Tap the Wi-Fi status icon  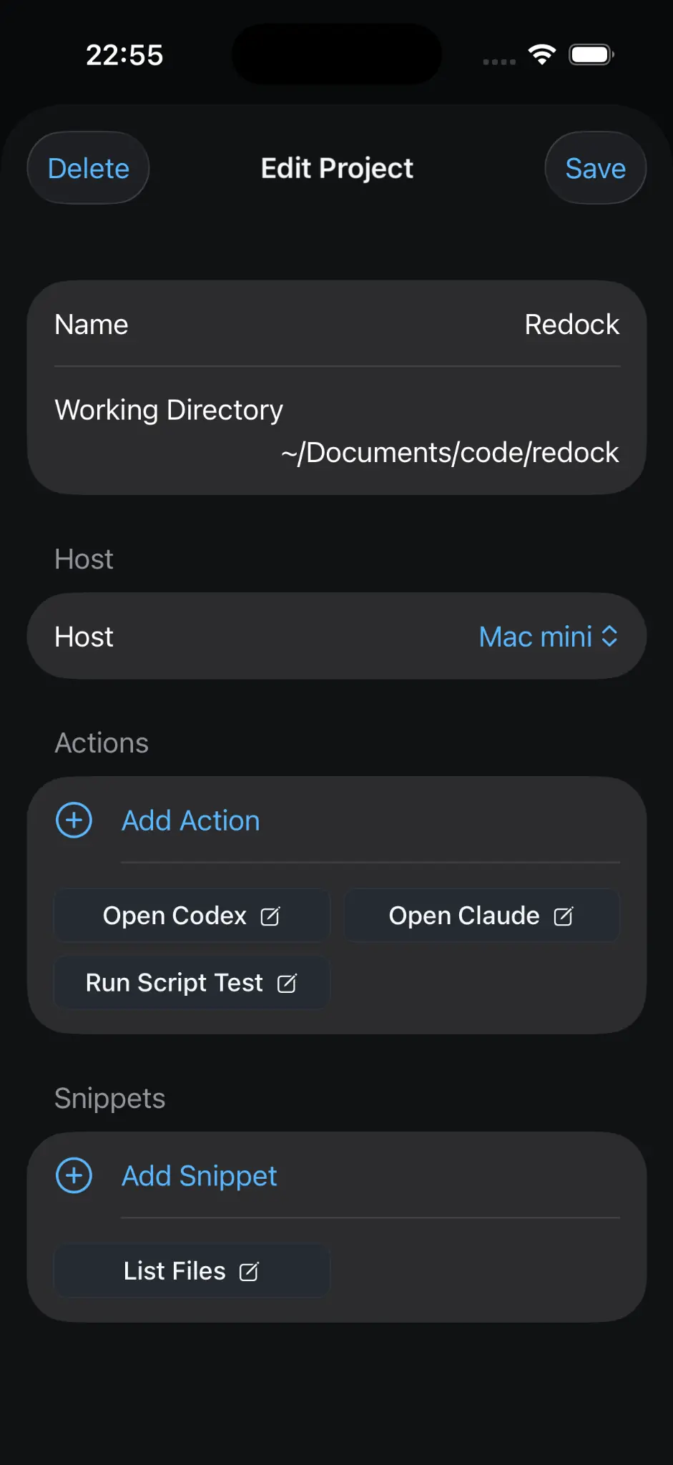[x=542, y=54]
